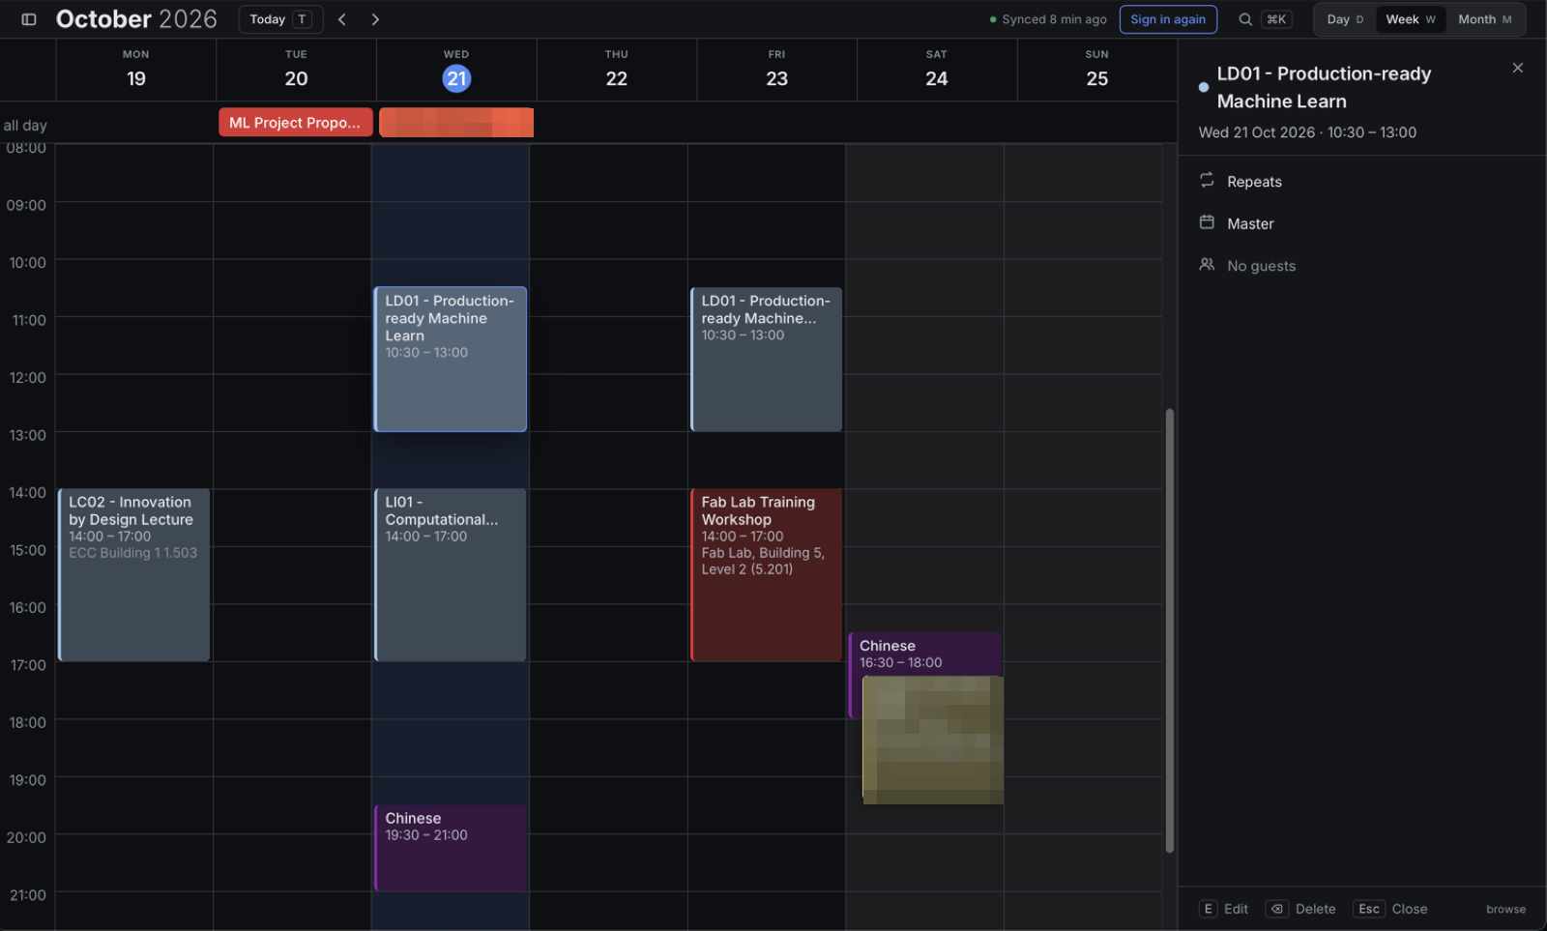The height and width of the screenshot is (931, 1547).
Task: Click the Repeats icon in details
Action: click(1207, 181)
